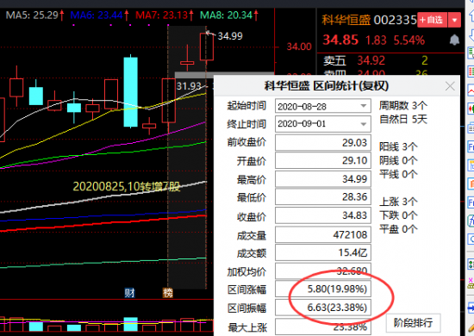Click the 区间涨幅 value field
This screenshot has width=474, height=336.
coord(323,289)
